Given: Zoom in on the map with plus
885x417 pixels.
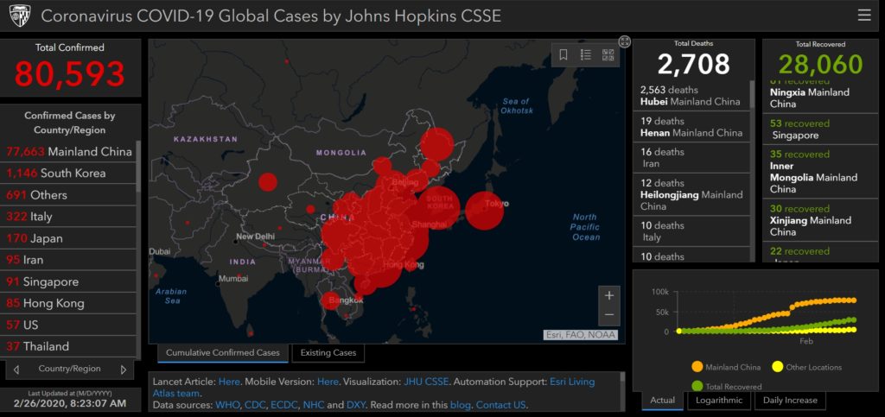Looking at the screenshot, I should 609,295.
